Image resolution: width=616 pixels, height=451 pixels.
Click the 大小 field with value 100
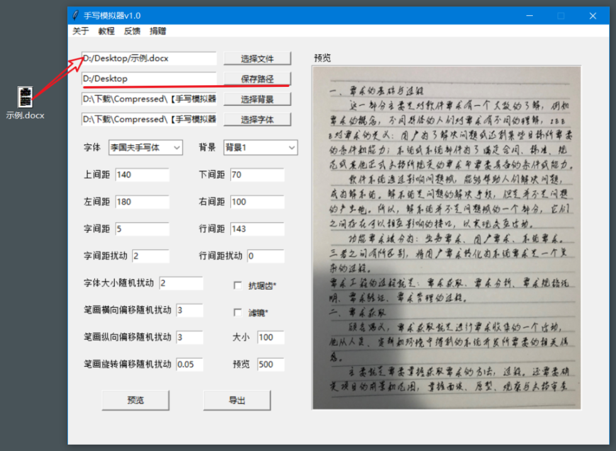click(x=271, y=337)
